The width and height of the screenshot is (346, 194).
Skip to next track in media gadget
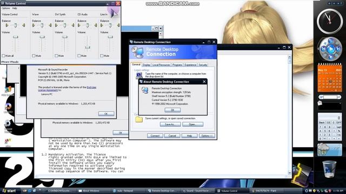(x=338, y=49)
